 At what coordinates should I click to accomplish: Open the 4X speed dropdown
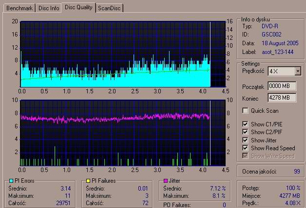pos(298,71)
